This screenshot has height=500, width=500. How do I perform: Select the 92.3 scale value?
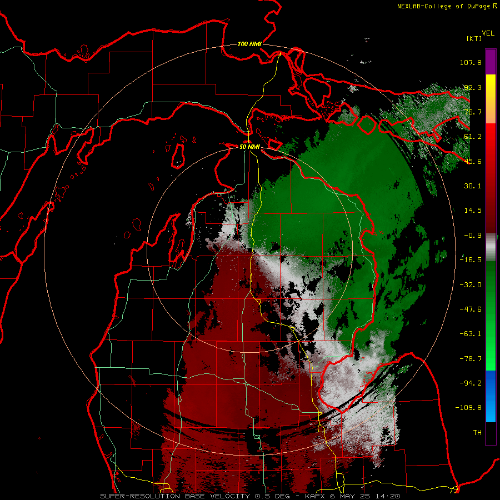pos(473,87)
